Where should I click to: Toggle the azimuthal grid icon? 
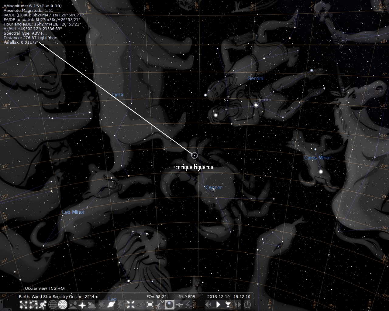tap(63, 304)
